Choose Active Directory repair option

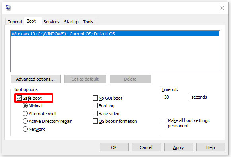[x=25, y=121]
